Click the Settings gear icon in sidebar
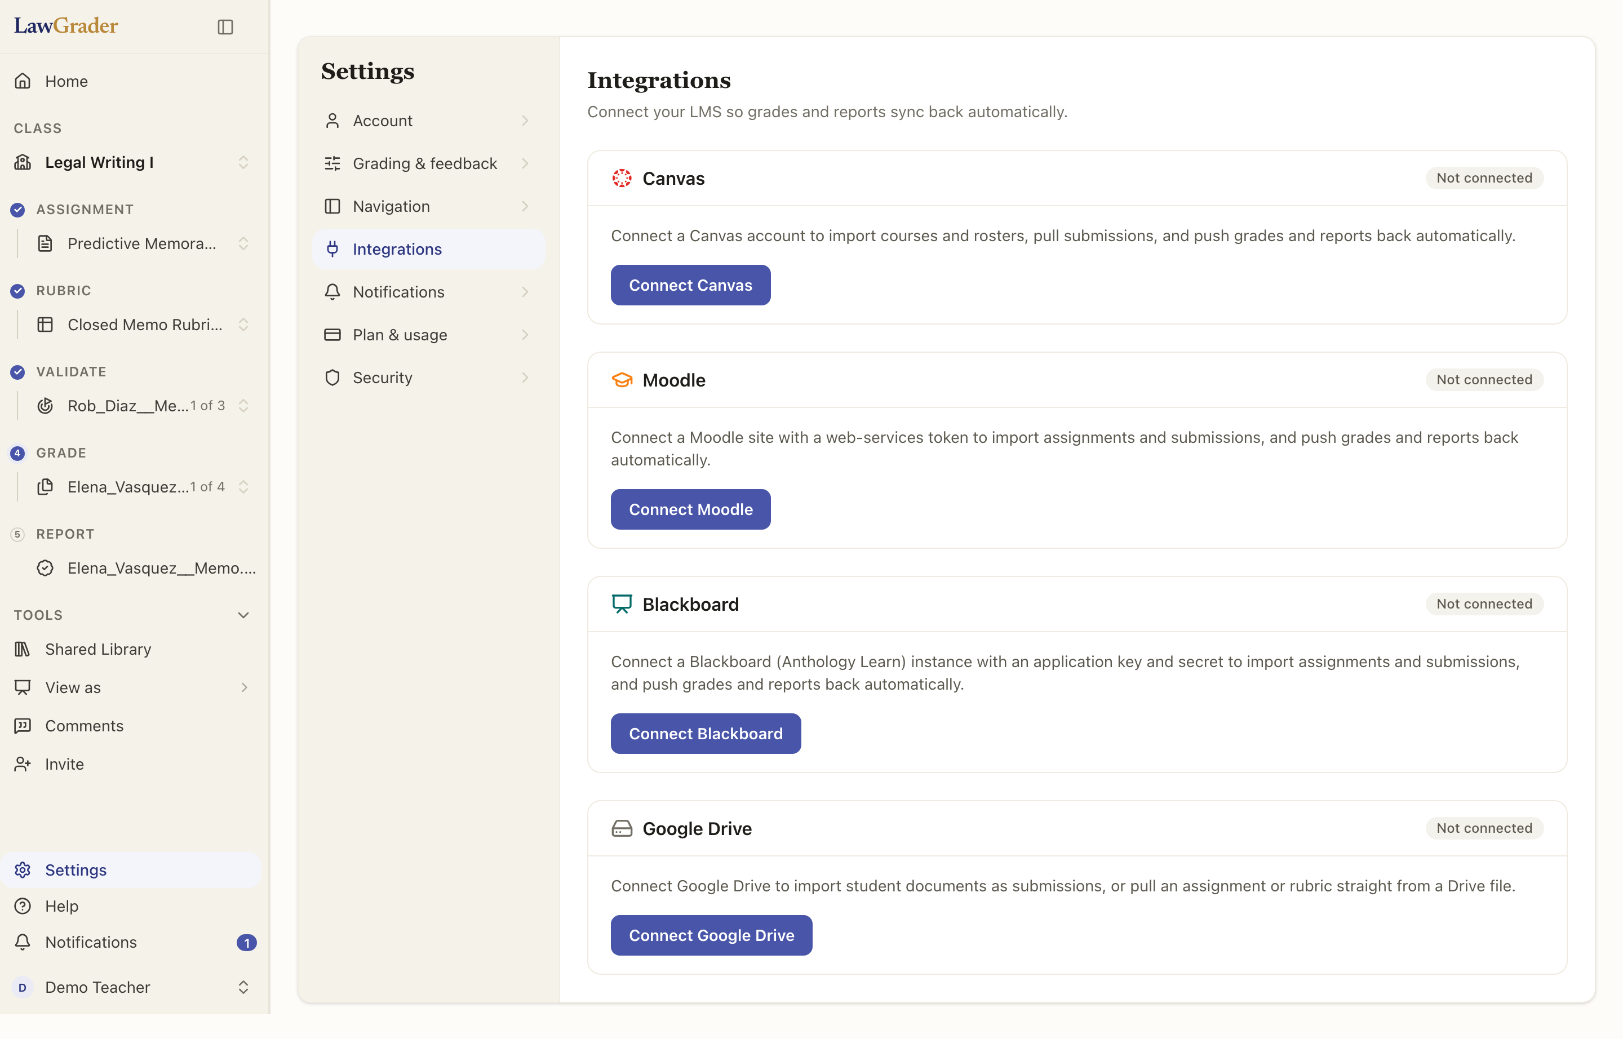1623x1039 pixels. point(23,869)
